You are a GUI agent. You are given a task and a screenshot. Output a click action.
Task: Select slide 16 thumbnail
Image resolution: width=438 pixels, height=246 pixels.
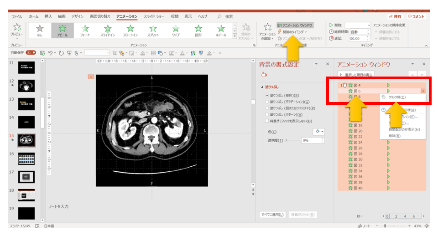click(26, 159)
